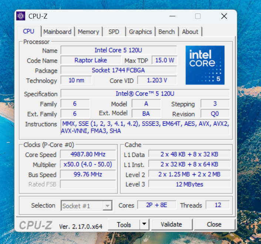Click the CPU-Z app icon in title bar

pos(21,16)
